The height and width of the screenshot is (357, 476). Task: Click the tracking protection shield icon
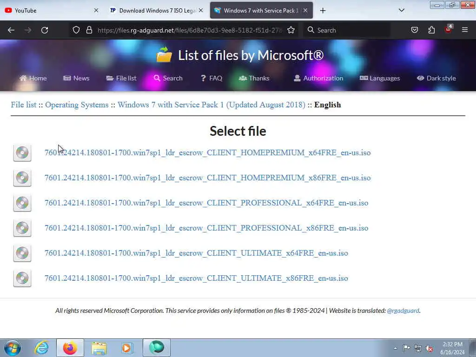coord(76,30)
